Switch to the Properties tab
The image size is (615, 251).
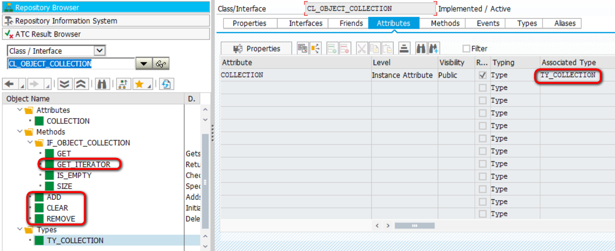[249, 23]
